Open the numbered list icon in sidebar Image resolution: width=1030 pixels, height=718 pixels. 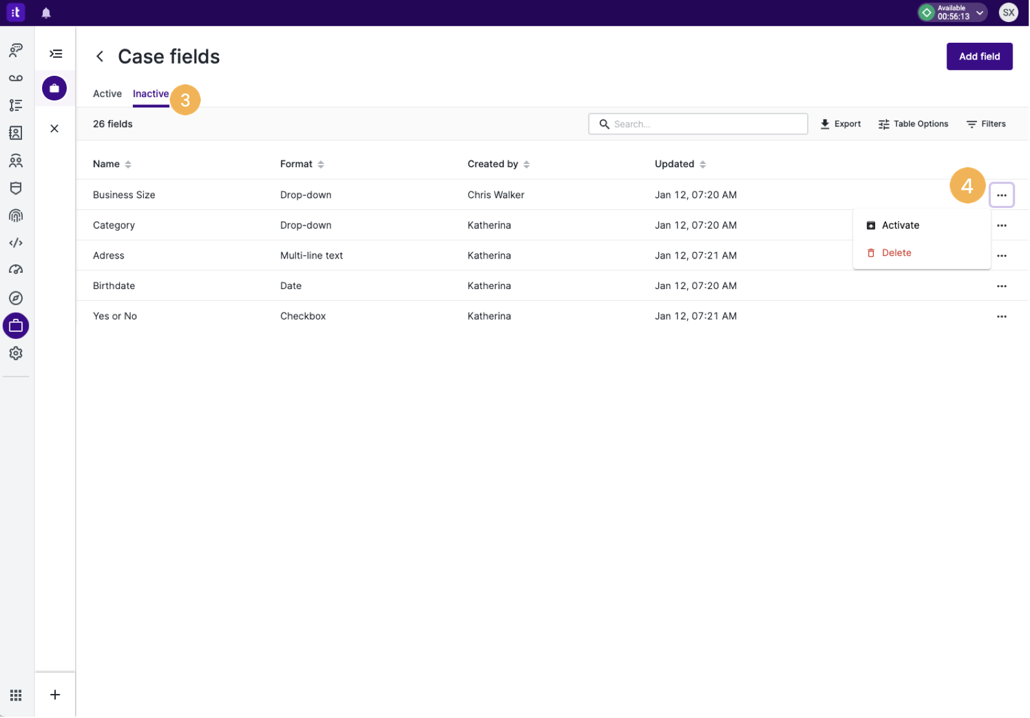(x=16, y=105)
